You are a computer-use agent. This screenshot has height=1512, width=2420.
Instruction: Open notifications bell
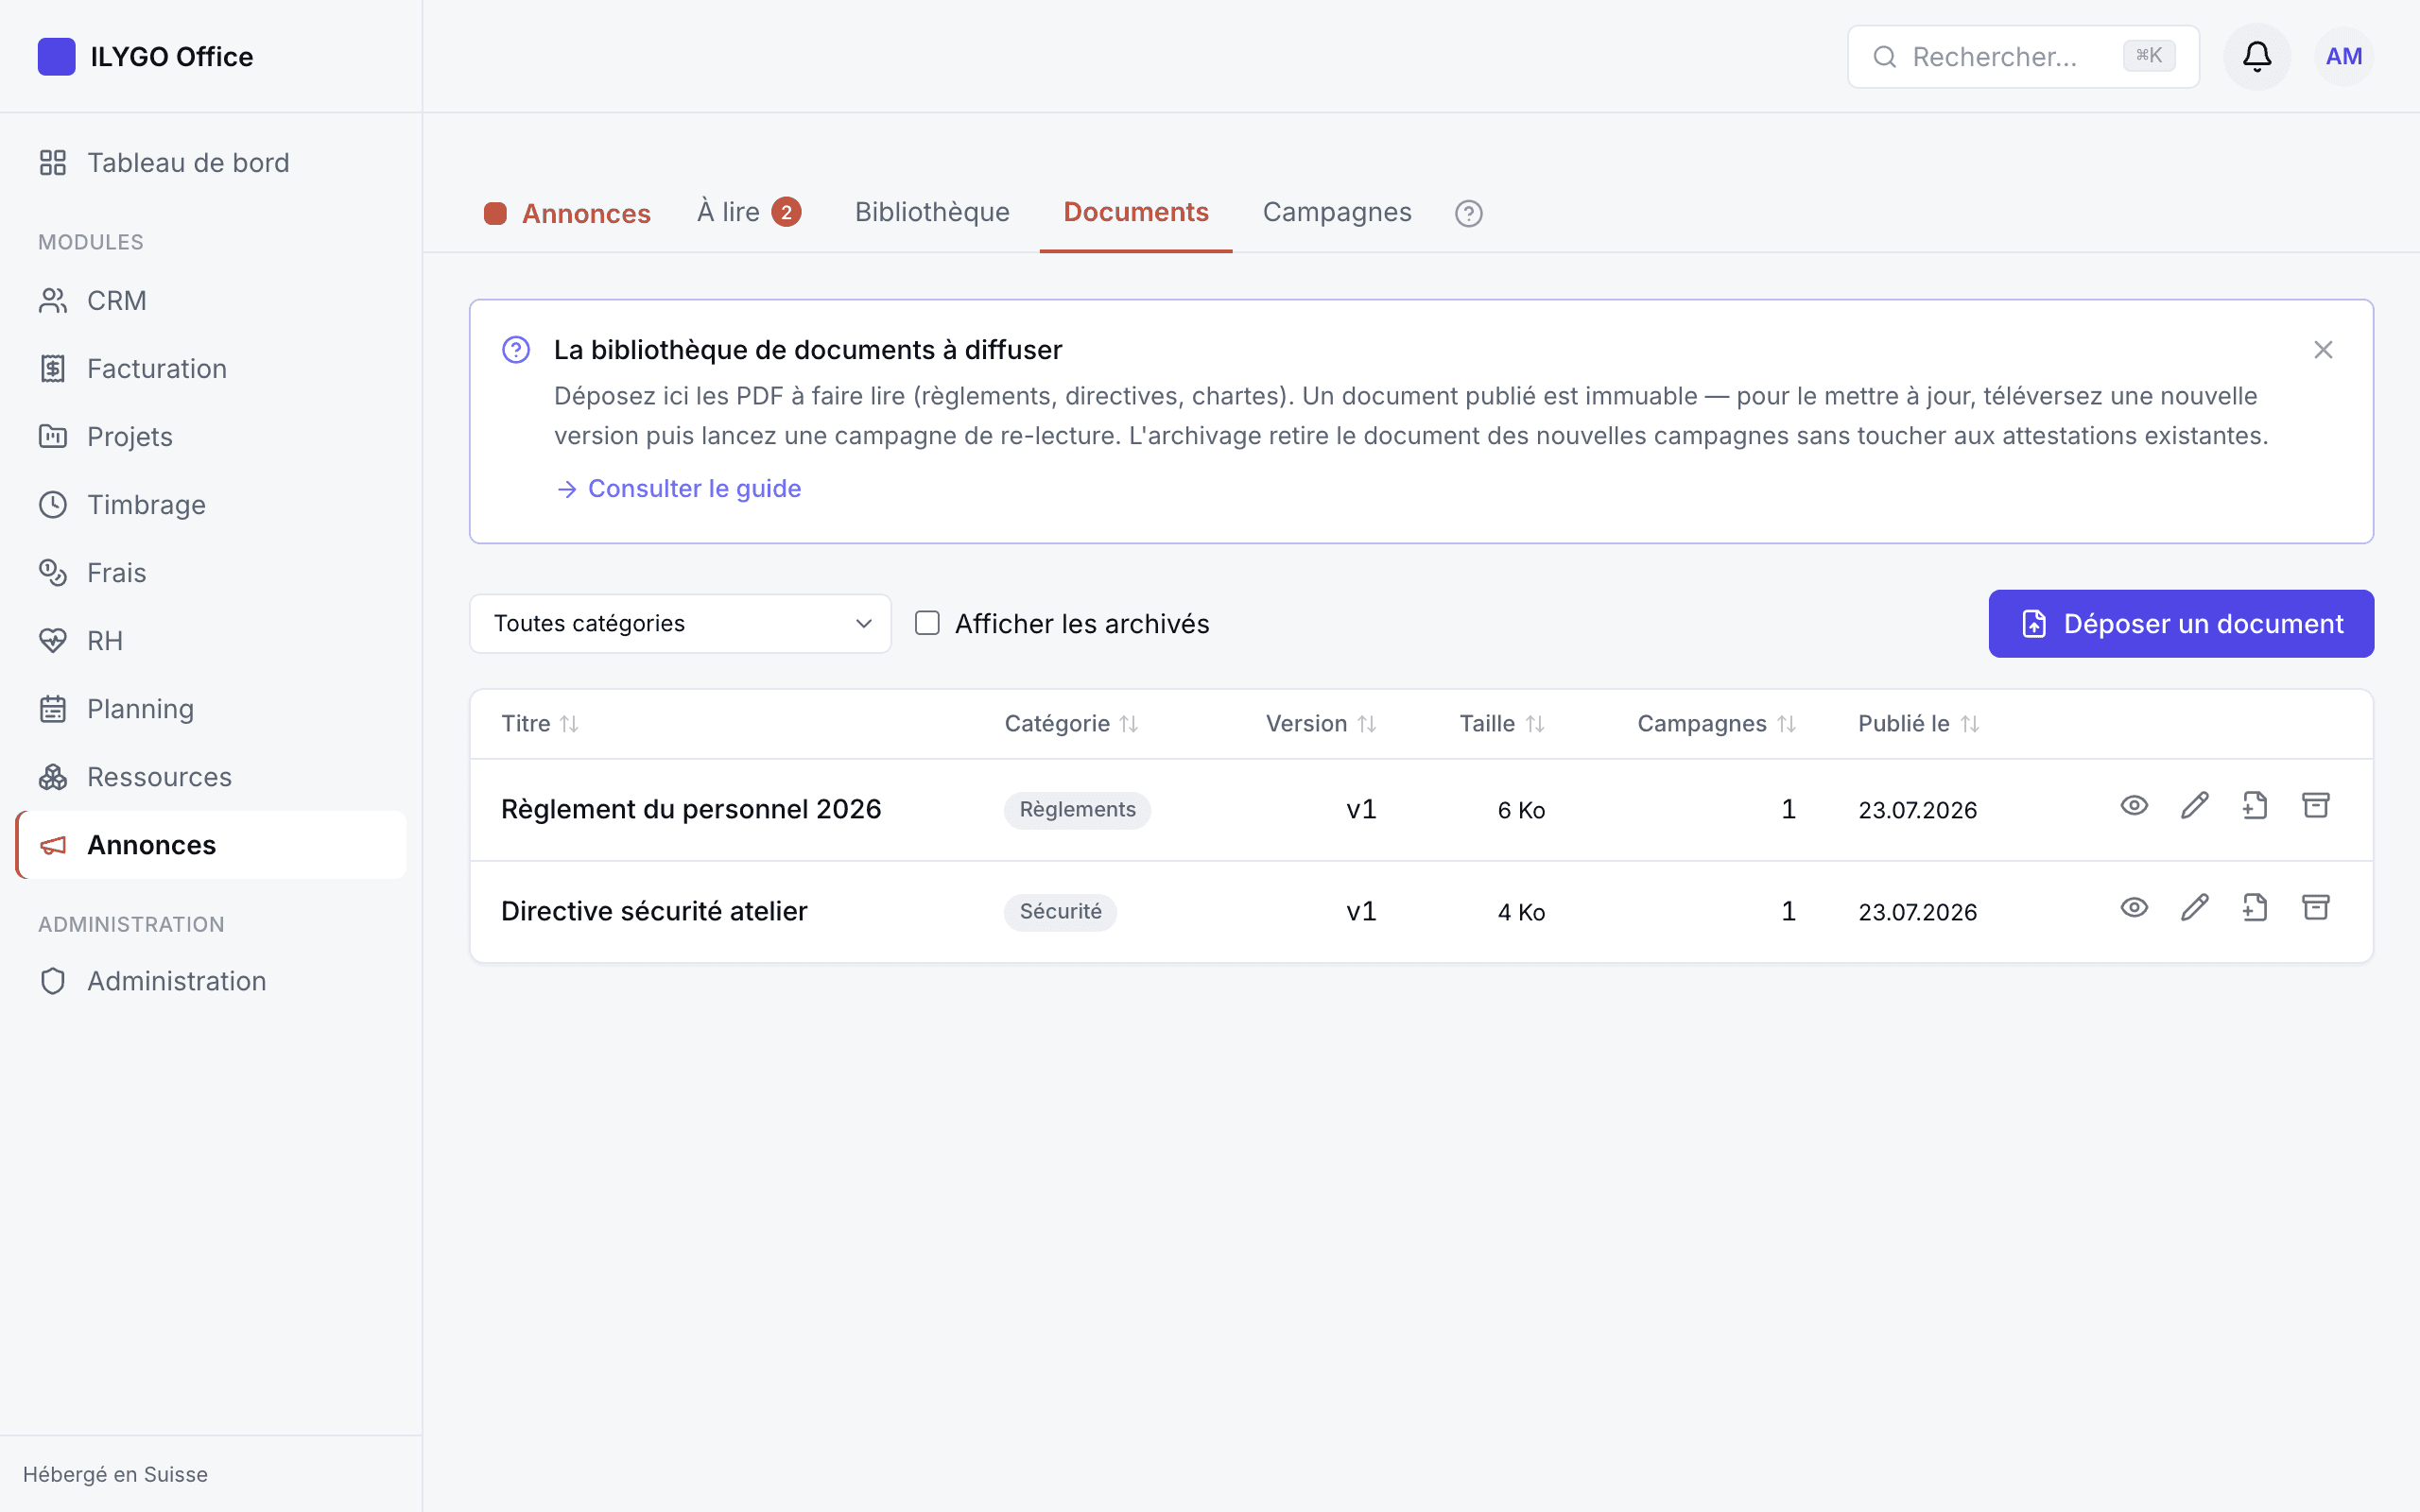pos(2256,56)
